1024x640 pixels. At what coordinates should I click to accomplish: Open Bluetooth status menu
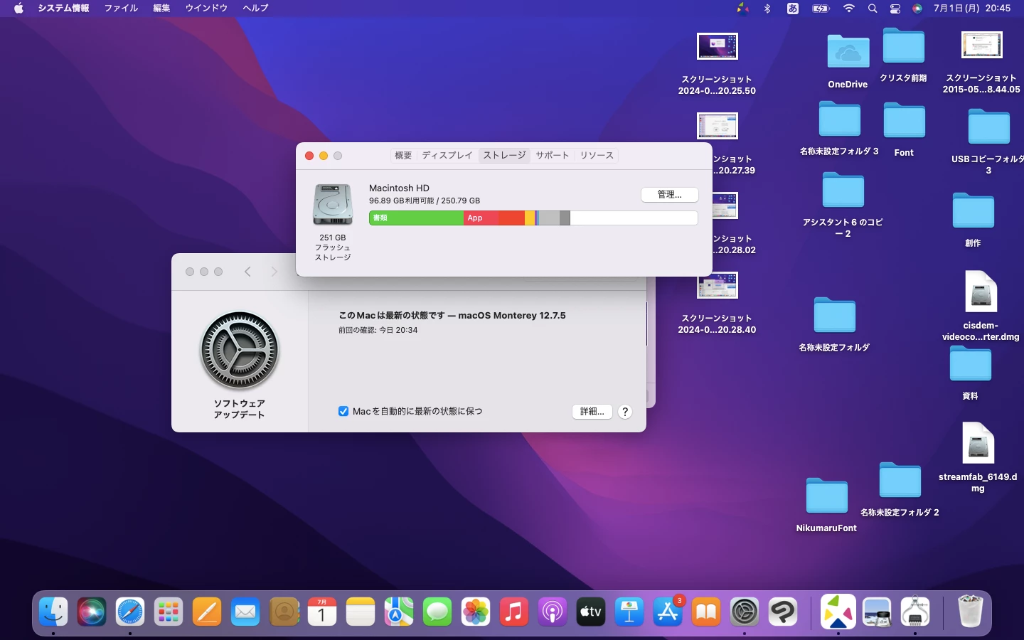(767, 9)
